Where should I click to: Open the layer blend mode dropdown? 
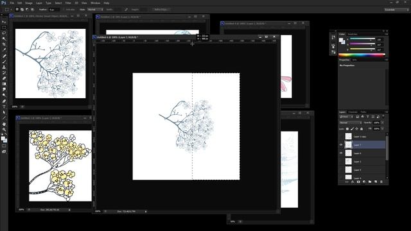click(350, 123)
